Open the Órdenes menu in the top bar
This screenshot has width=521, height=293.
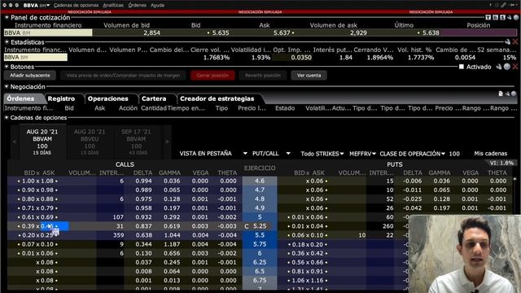click(138, 6)
